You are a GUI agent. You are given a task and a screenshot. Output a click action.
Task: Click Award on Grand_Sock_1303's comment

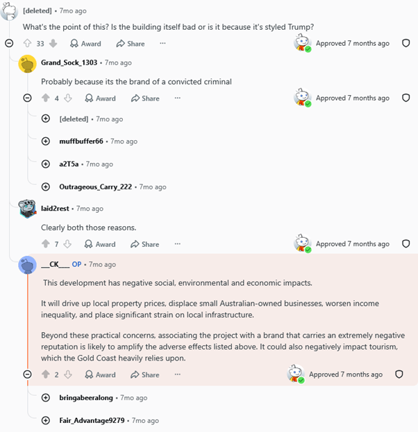click(x=100, y=98)
